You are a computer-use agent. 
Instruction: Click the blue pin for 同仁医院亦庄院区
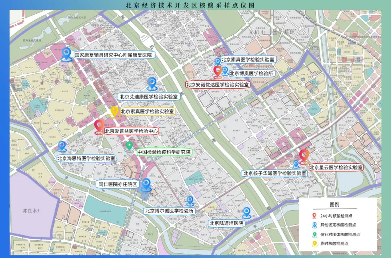pos(146,182)
